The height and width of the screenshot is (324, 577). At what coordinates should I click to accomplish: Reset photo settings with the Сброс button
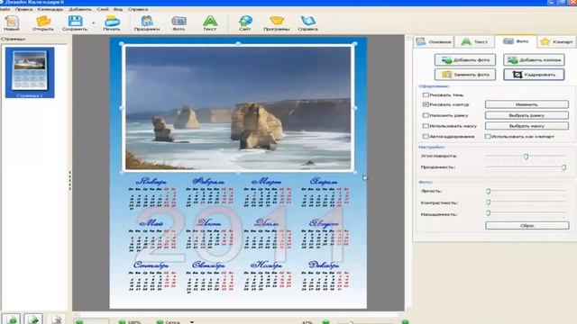(x=527, y=226)
